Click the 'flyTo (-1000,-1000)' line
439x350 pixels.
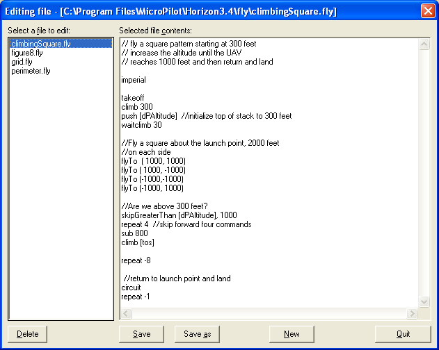click(152, 179)
